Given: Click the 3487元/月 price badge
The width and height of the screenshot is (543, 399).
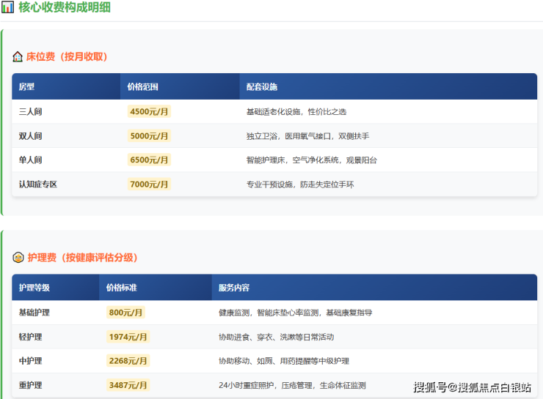Looking at the screenshot, I should 128,385.
